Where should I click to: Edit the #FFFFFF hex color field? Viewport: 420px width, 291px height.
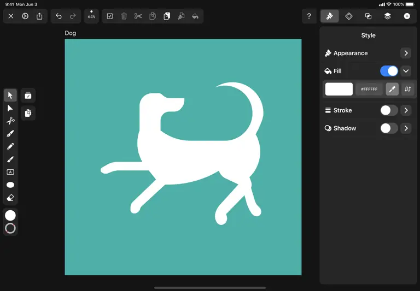point(369,89)
